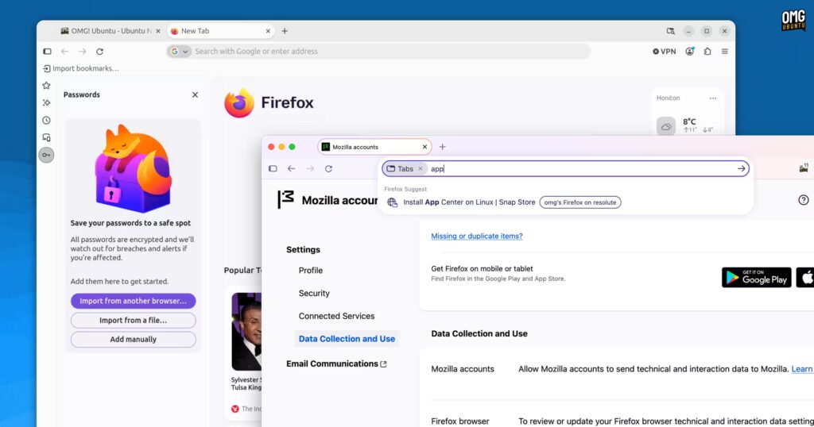Click omg's Firefox on resolute chip
This screenshot has width=814, height=427.
[580, 202]
